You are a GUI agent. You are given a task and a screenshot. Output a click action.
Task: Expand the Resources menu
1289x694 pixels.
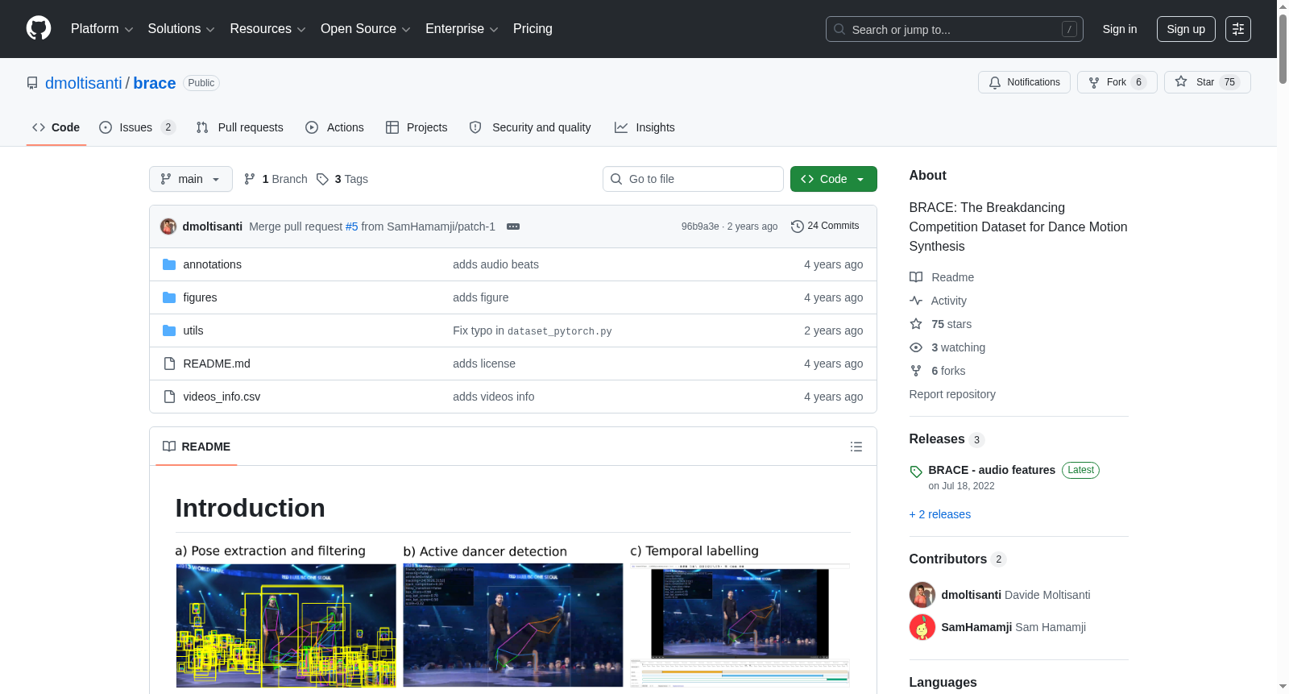[267, 29]
